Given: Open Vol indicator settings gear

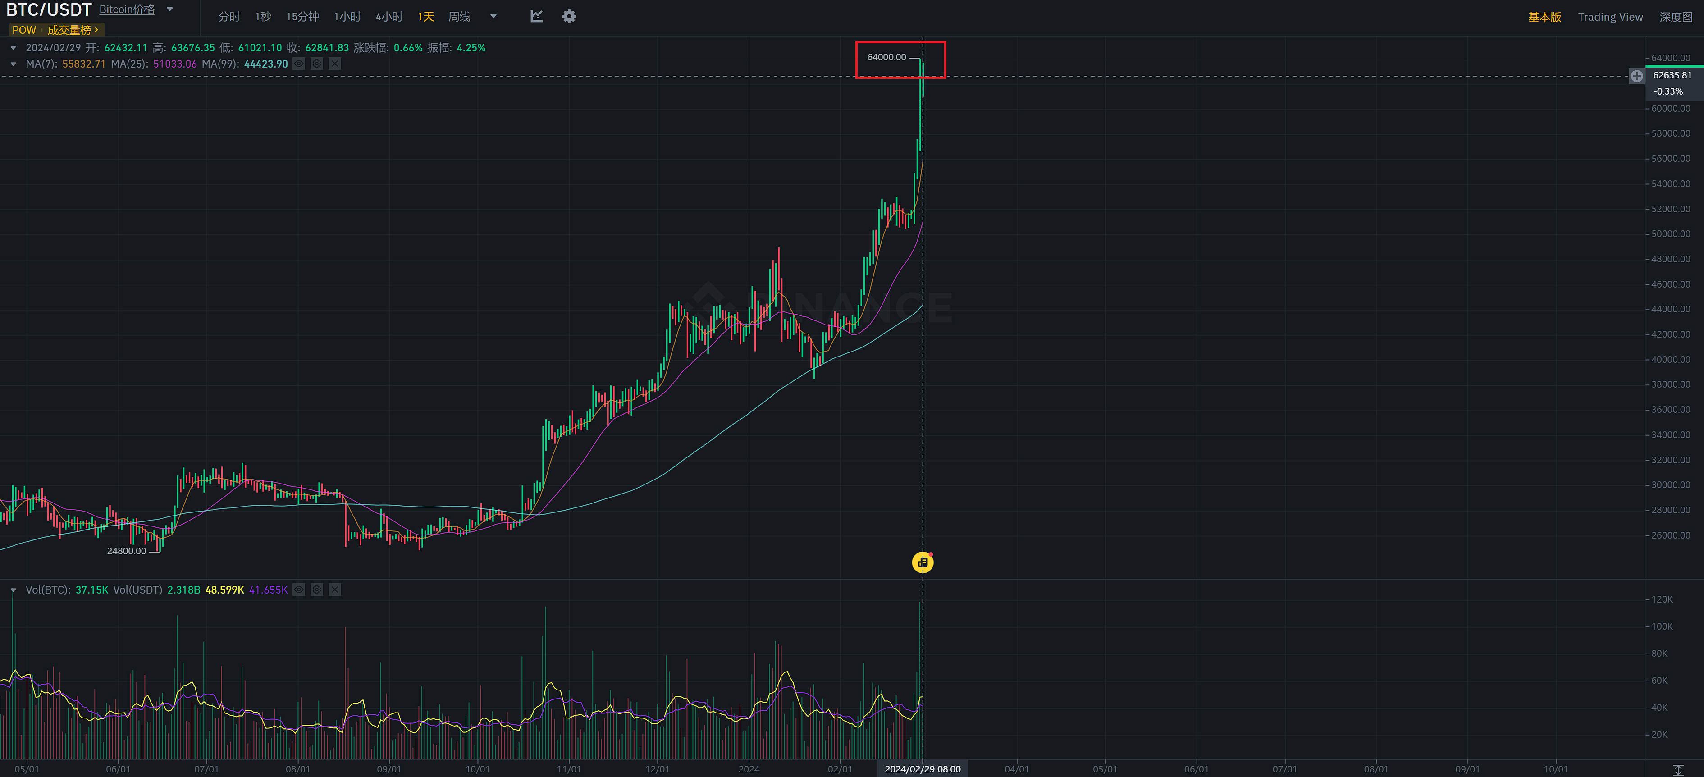Looking at the screenshot, I should click(x=317, y=589).
